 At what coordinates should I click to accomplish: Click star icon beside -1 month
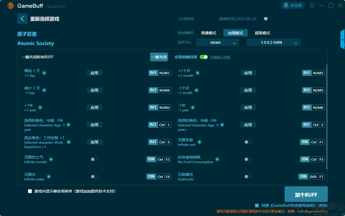[x=196, y=90]
